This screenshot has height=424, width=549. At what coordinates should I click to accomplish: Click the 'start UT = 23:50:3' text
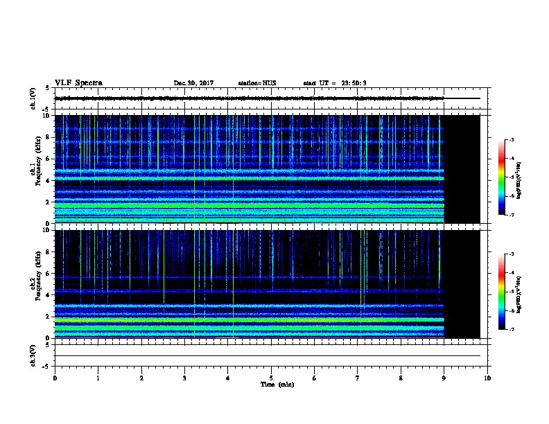[x=335, y=83]
